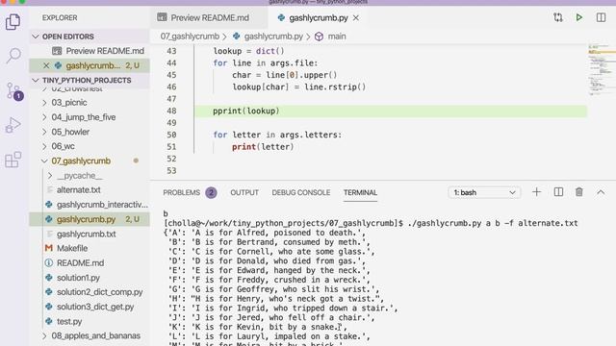
Task: Collapse the TINY_PYTHON_PROJECTS section
Action: click(36, 80)
